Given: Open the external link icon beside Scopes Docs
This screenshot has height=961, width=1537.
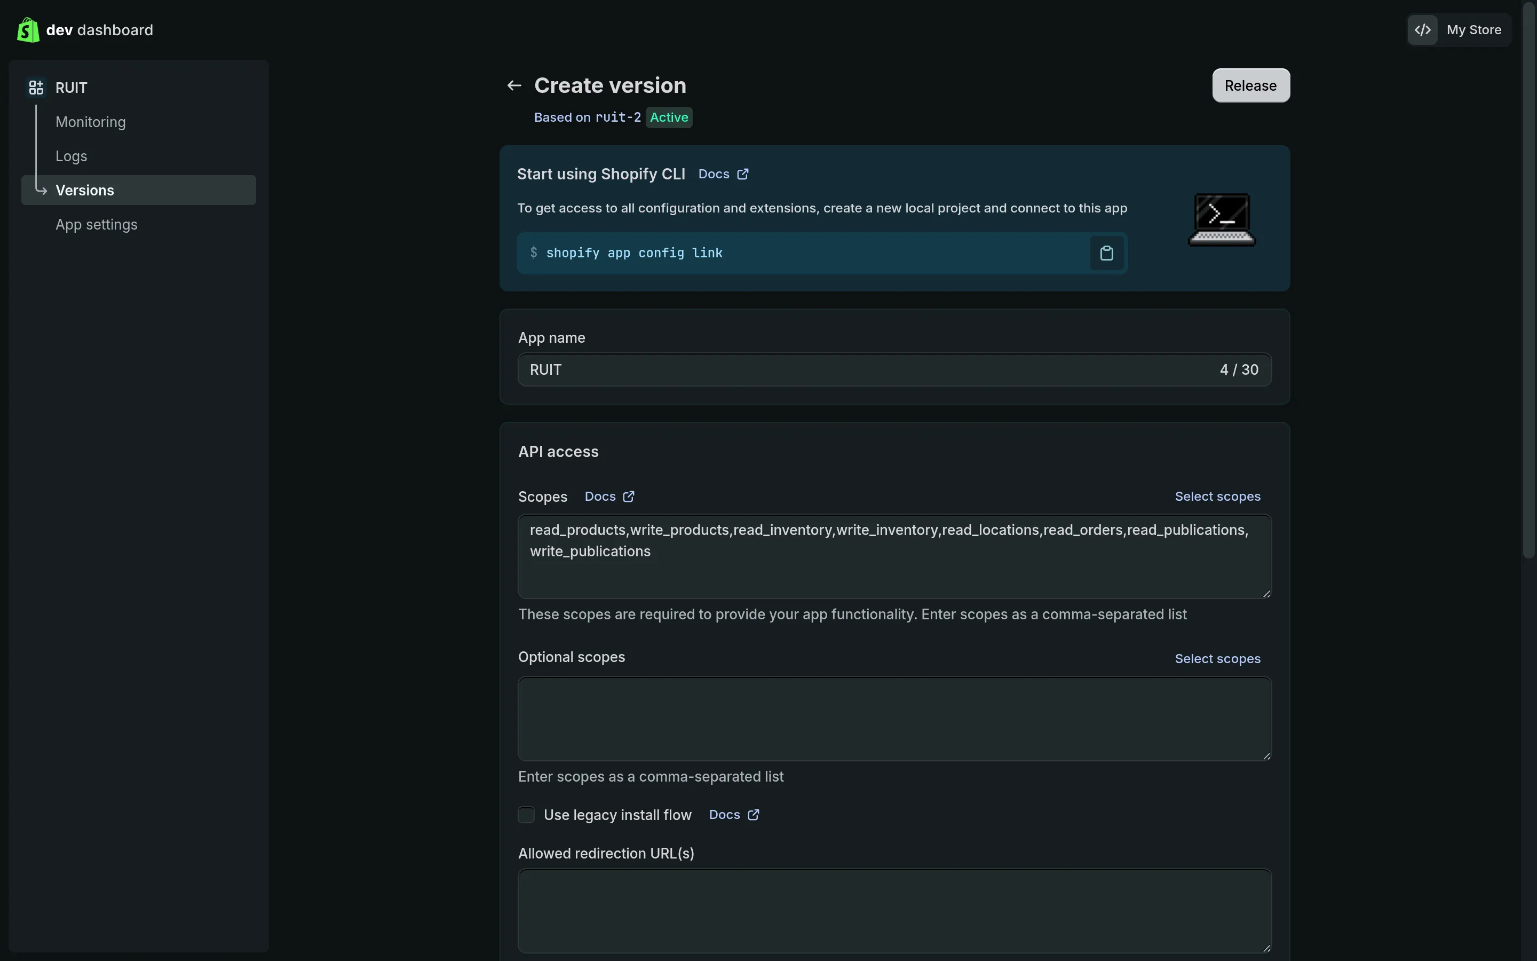Looking at the screenshot, I should 628,497.
